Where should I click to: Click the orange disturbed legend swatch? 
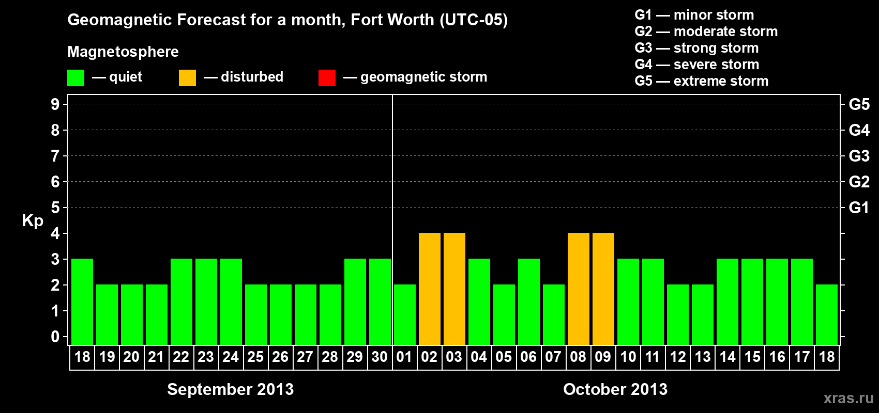point(187,78)
